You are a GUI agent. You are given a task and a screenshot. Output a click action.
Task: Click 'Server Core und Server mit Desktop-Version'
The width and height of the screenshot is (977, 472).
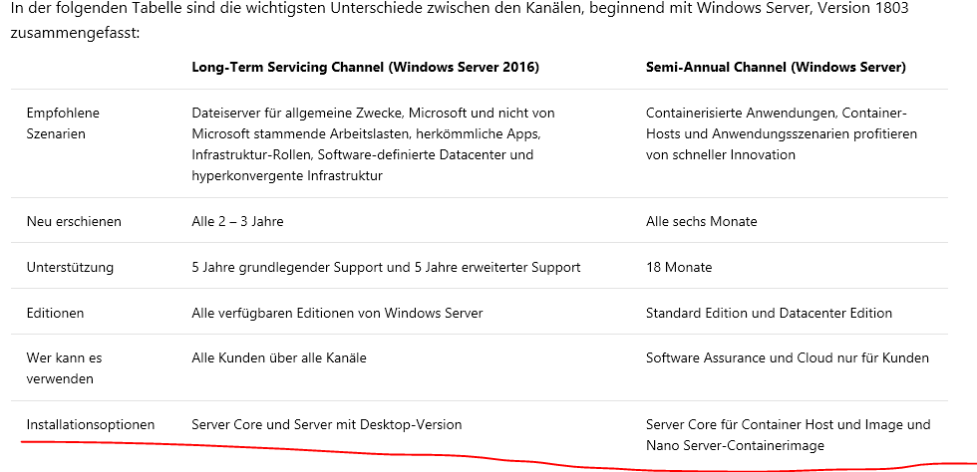pyautogui.click(x=326, y=424)
